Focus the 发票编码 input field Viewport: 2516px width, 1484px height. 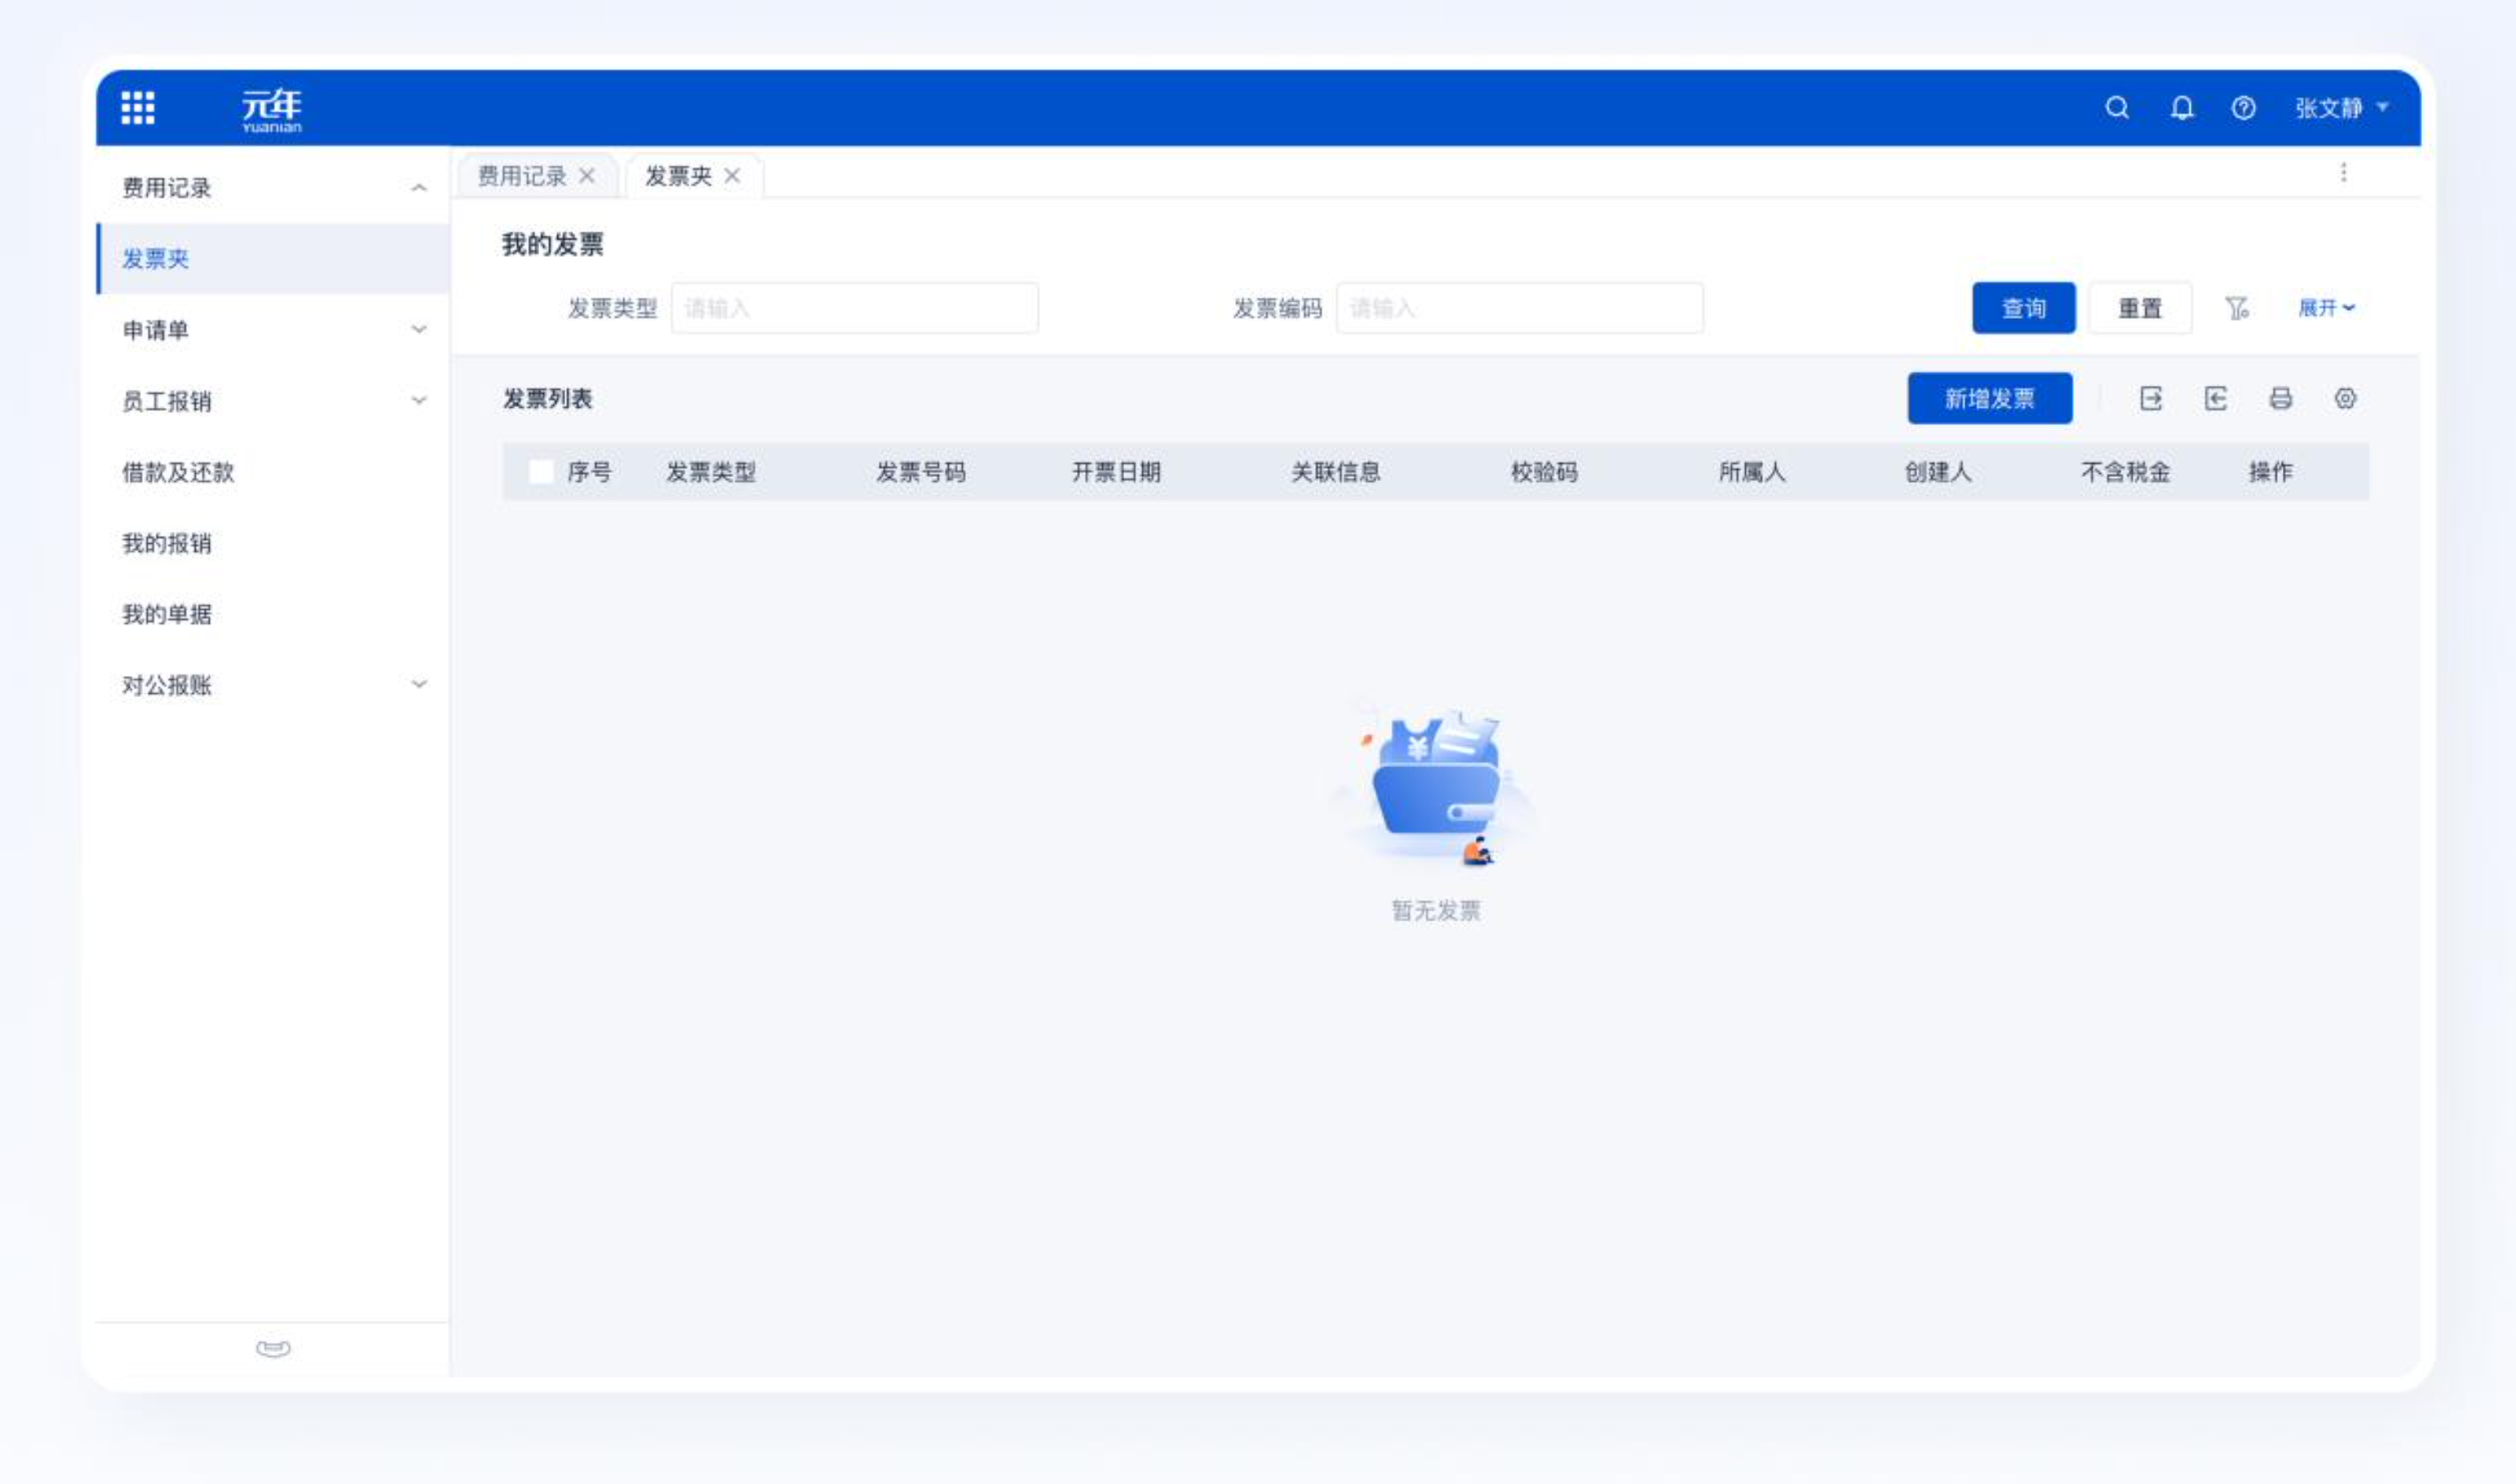coord(1518,308)
